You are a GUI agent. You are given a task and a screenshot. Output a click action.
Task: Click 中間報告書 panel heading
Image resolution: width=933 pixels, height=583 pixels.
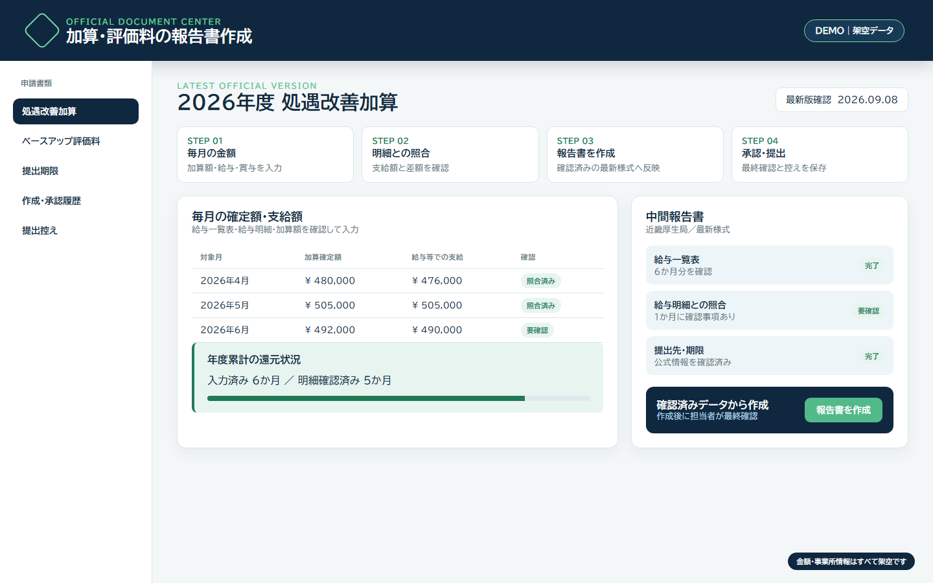674,216
